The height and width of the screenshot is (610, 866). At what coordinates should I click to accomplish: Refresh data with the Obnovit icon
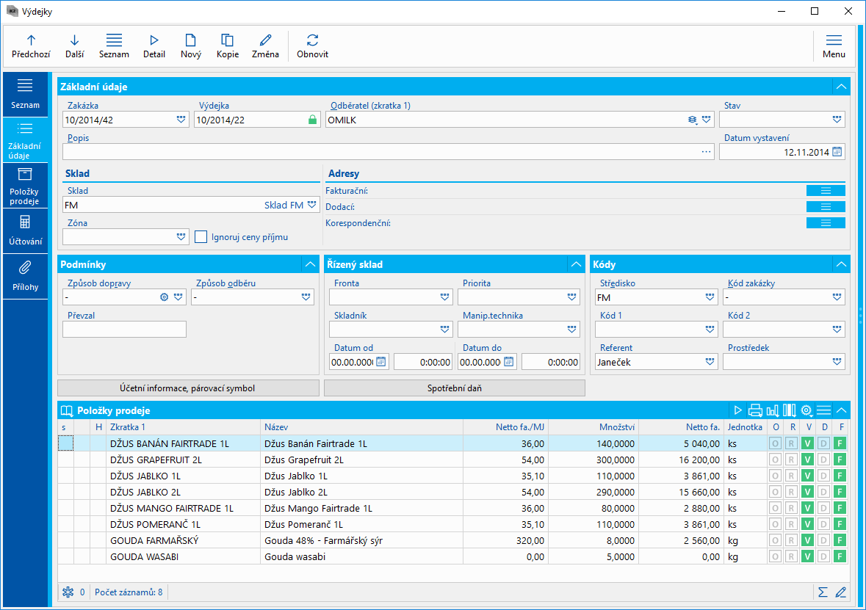(312, 41)
